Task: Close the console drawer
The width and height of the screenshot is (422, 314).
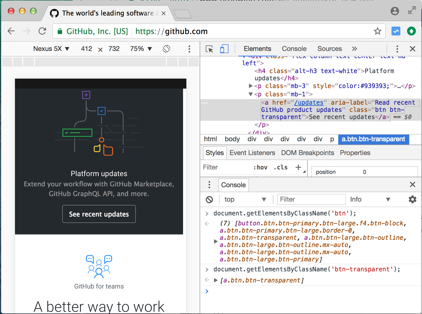Action: pos(413,184)
